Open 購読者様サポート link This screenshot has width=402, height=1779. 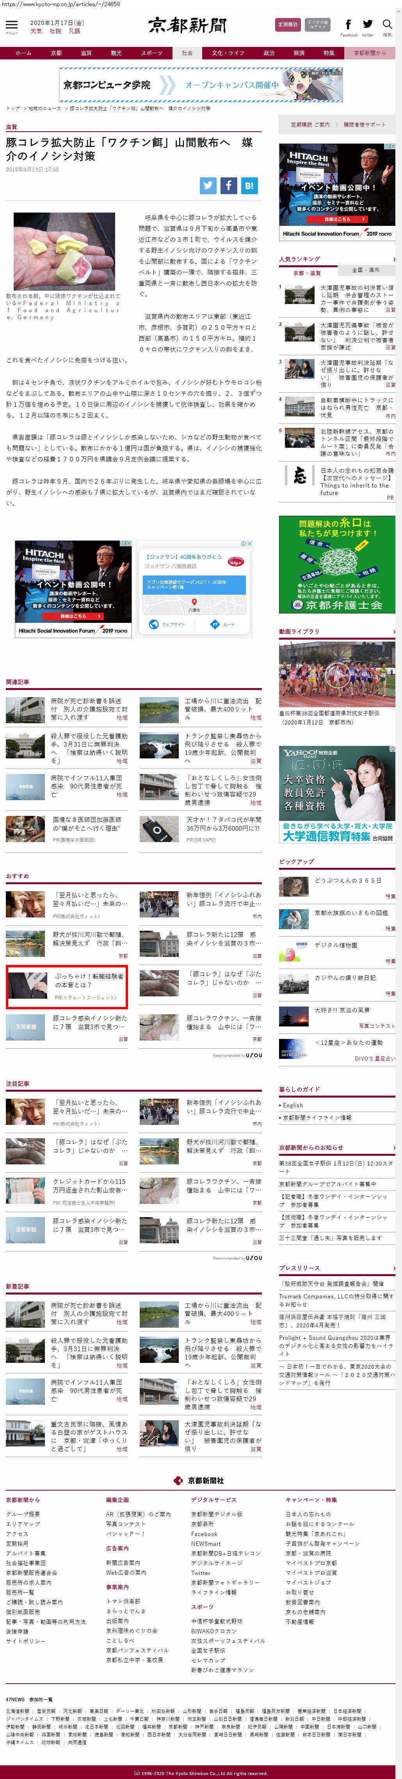[x=365, y=125]
